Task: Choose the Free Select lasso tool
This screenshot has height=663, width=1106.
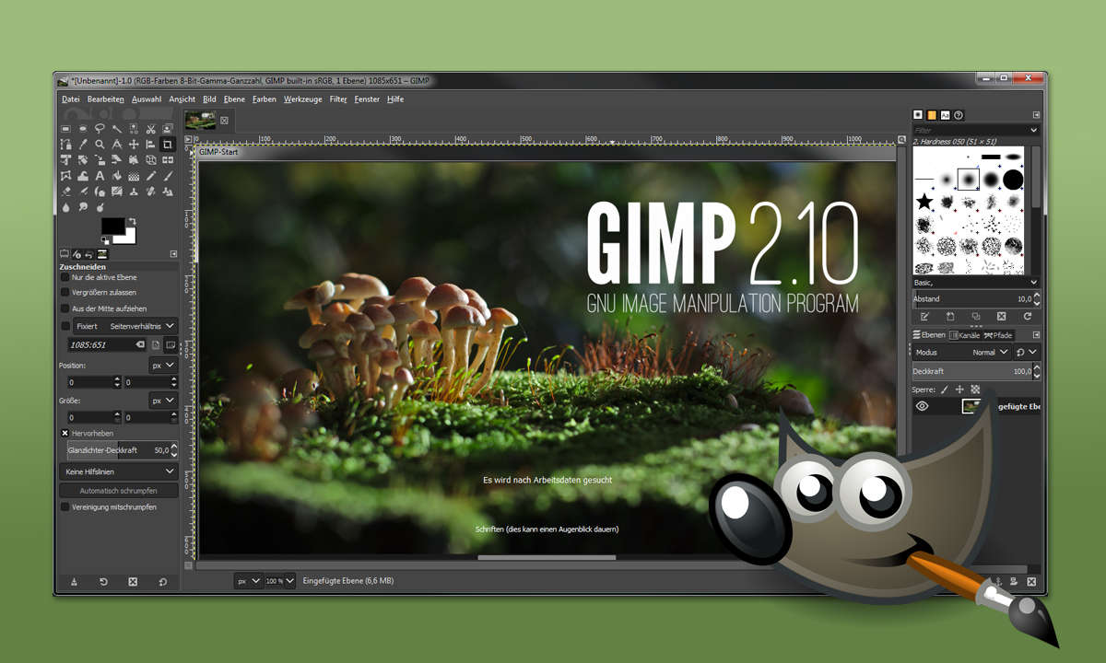Action: (x=100, y=129)
